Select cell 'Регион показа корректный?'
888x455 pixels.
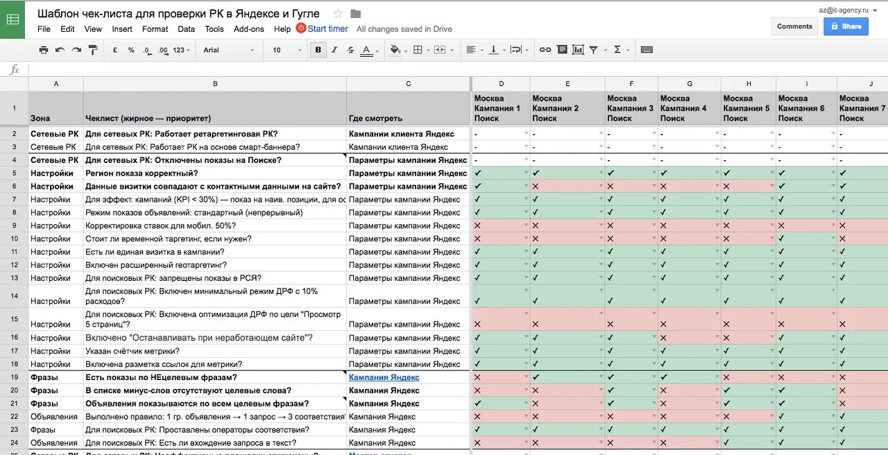point(215,173)
